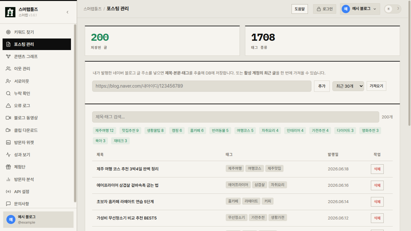This screenshot has height=231, width=411.
Task: Expand the 예시 블로그 account dropdown
Action: pos(360,9)
